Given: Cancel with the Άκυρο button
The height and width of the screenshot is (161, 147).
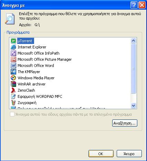Looking at the screenshot, I should tap(129, 154).
